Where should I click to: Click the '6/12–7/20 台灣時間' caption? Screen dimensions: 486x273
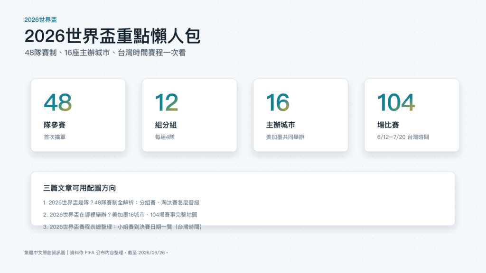[403, 137]
